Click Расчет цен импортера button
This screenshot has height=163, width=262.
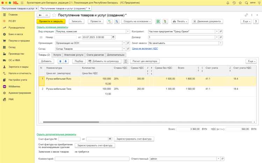145,61
